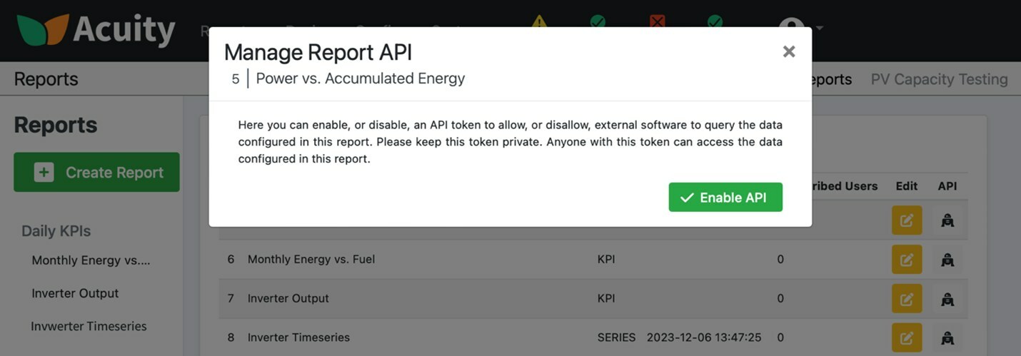Open Monthly Energy vs. sidebar item
This screenshot has height=356, width=1021.
[x=91, y=260]
